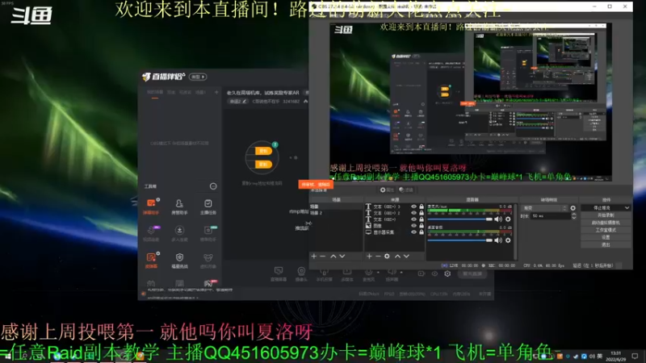646x363 pixels.
Task: Click upper orange 复制 button in 直播伴侣
Action: pyautogui.click(x=263, y=151)
